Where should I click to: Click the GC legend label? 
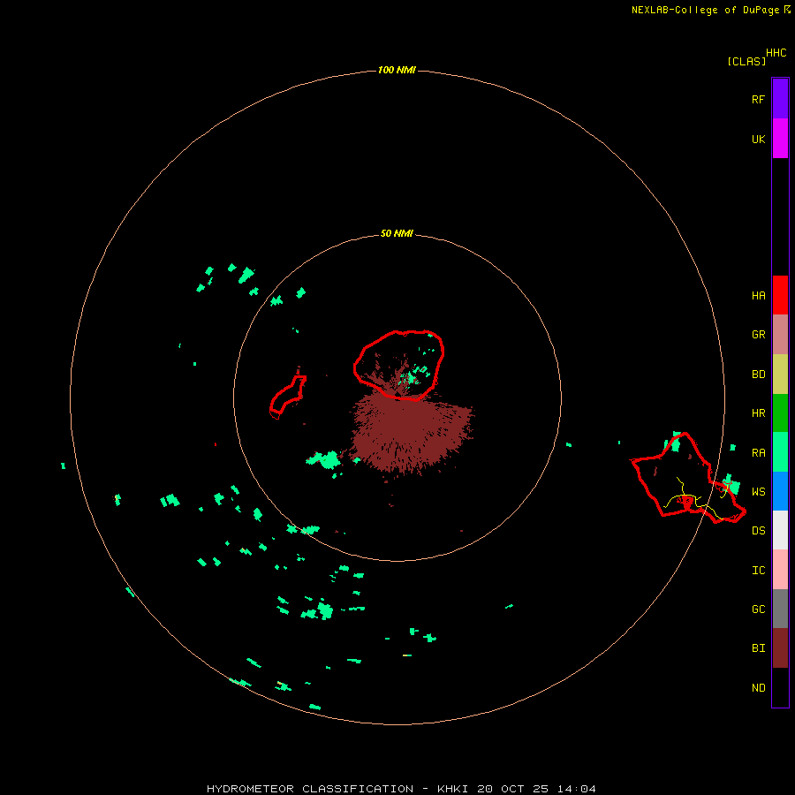tap(759, 609)
